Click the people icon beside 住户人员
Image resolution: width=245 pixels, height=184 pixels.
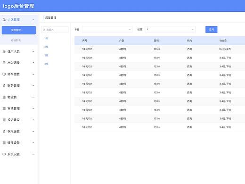point(4,51)
